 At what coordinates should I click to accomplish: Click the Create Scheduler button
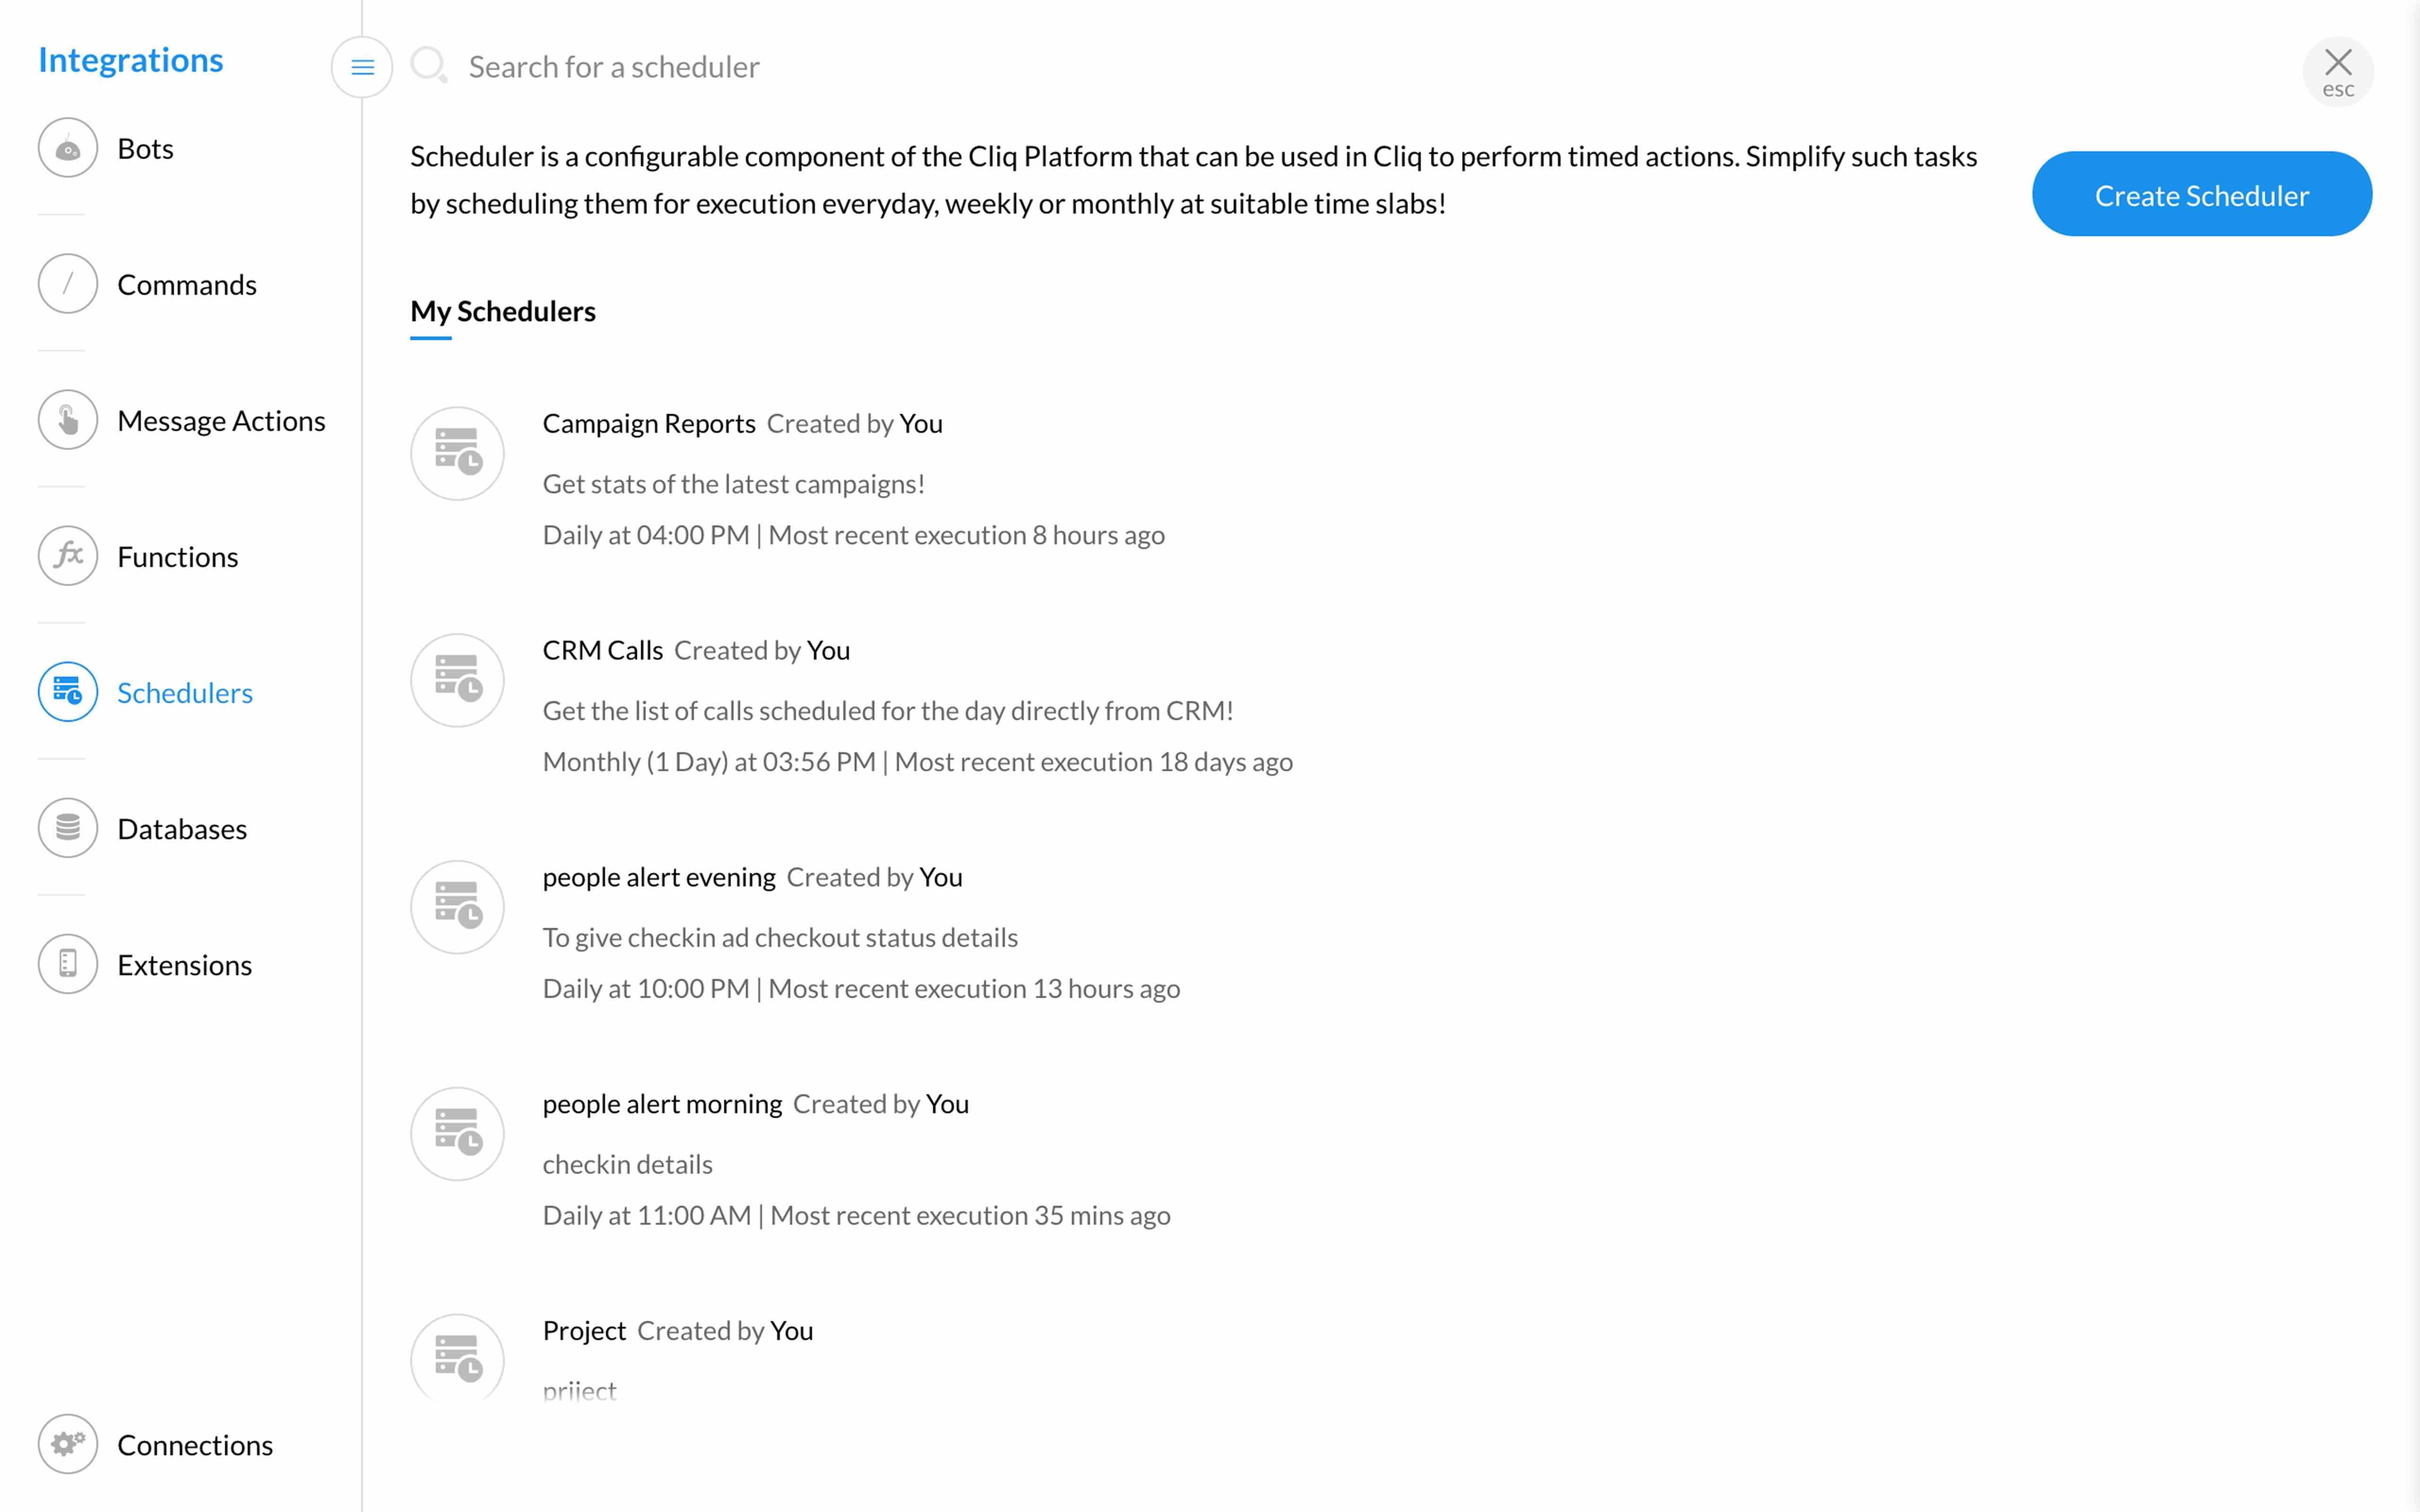(2202, 194)
